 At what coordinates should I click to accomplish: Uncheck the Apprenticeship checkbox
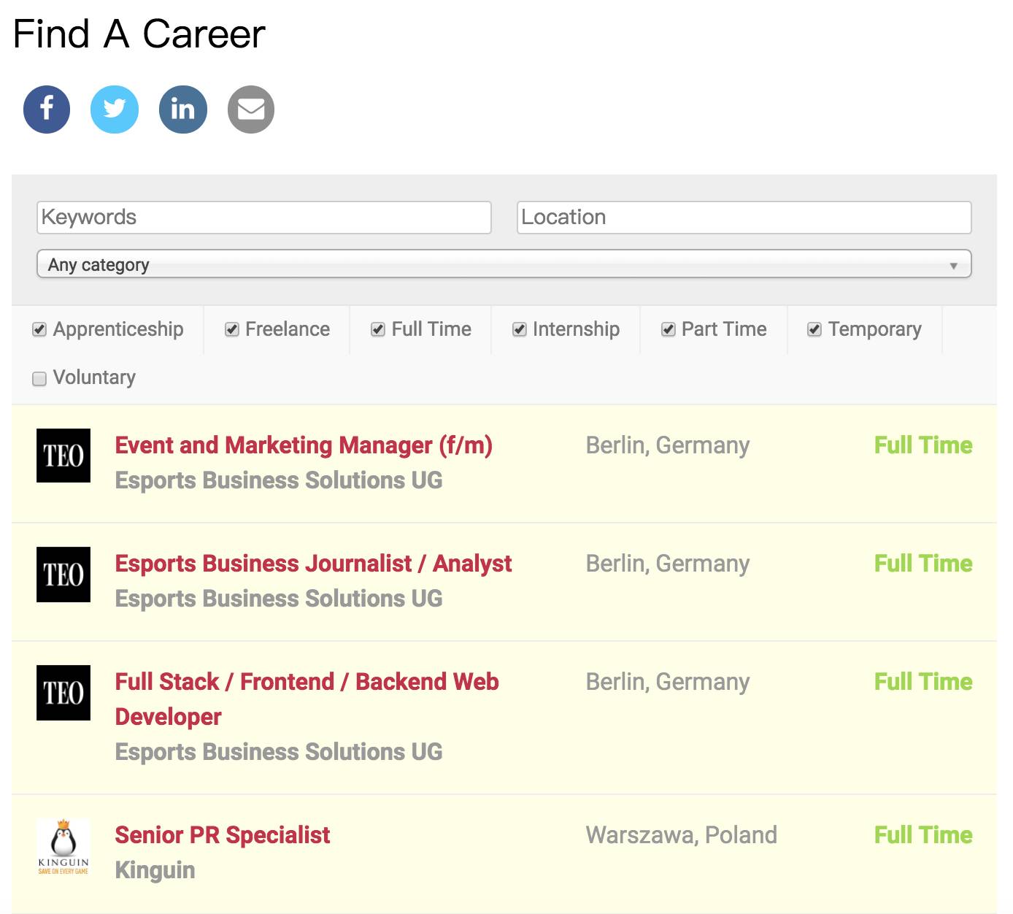pos(39,330)
